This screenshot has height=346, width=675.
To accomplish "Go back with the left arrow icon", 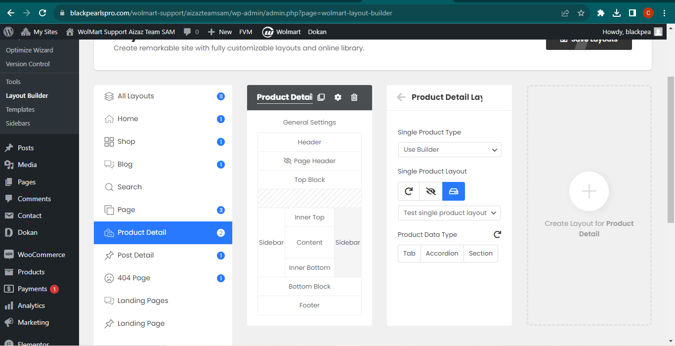I will (401, 97).
